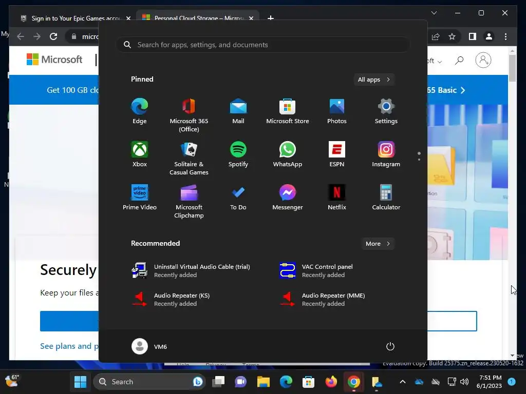This screenshot has width=526, height=394.
Task: Open the Messenger app
Action: [x=288, y=198]
